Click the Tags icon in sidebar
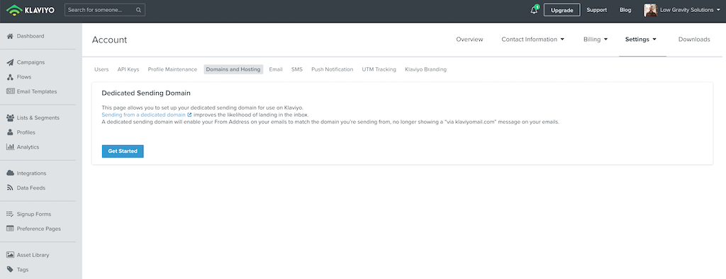The image size is (726, 279). click(10, 270)
